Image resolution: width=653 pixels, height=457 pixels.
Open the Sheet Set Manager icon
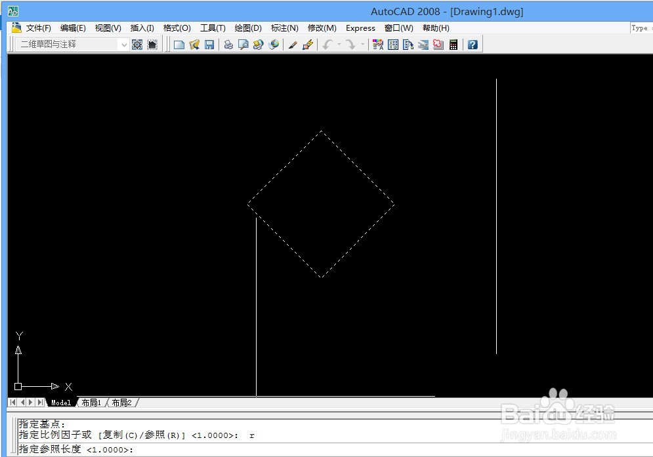click(423, 45)
